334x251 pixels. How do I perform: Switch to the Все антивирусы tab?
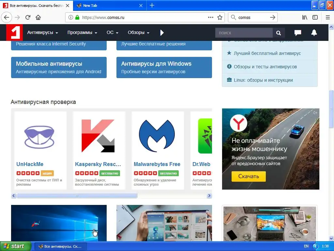pos(37,6)
